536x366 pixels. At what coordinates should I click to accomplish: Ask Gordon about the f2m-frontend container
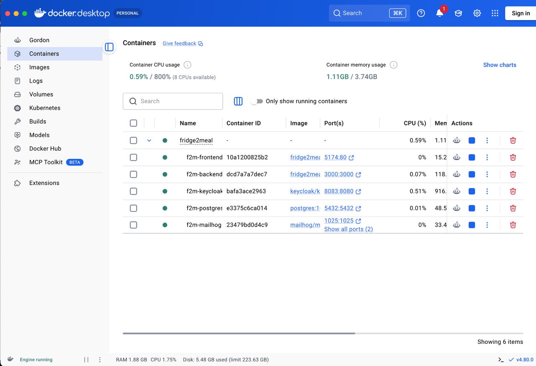[x=456, y=158]
